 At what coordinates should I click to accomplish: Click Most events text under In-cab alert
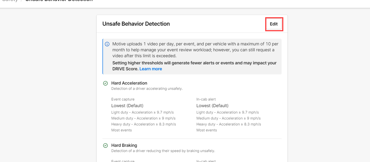(x=206, y=130)
